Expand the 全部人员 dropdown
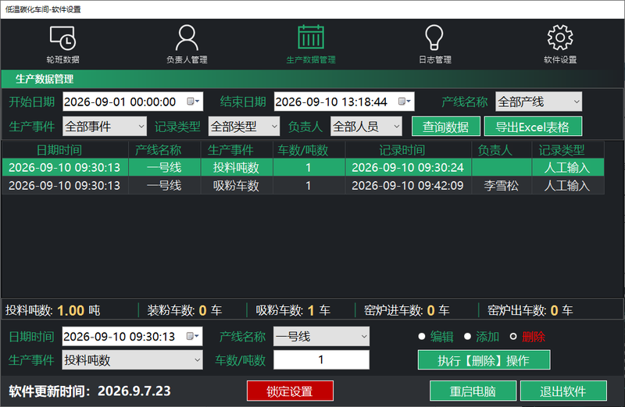Screen dimensions: 625x407 366,127
